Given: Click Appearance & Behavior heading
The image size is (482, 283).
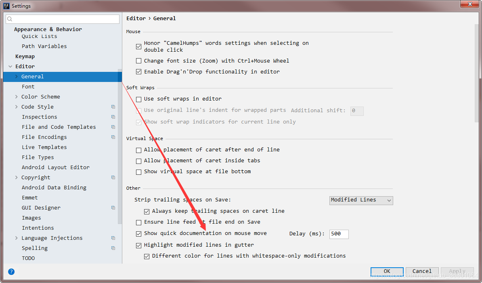Looking at the screenshot, I should [x=48, y=29].
